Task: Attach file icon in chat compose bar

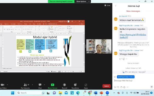Action: tap(121, 87)
